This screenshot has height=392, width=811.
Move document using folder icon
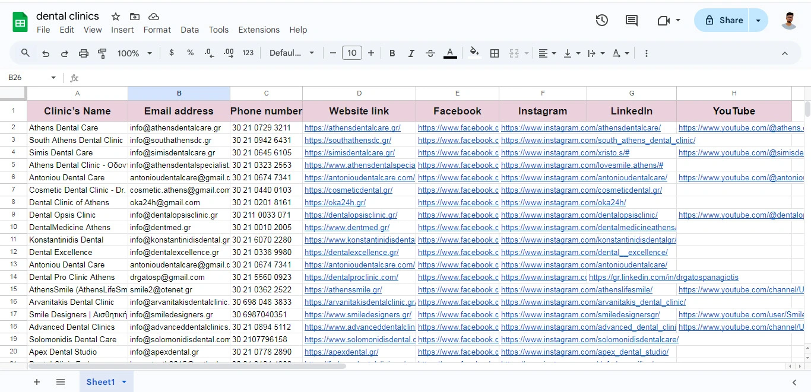135,17
